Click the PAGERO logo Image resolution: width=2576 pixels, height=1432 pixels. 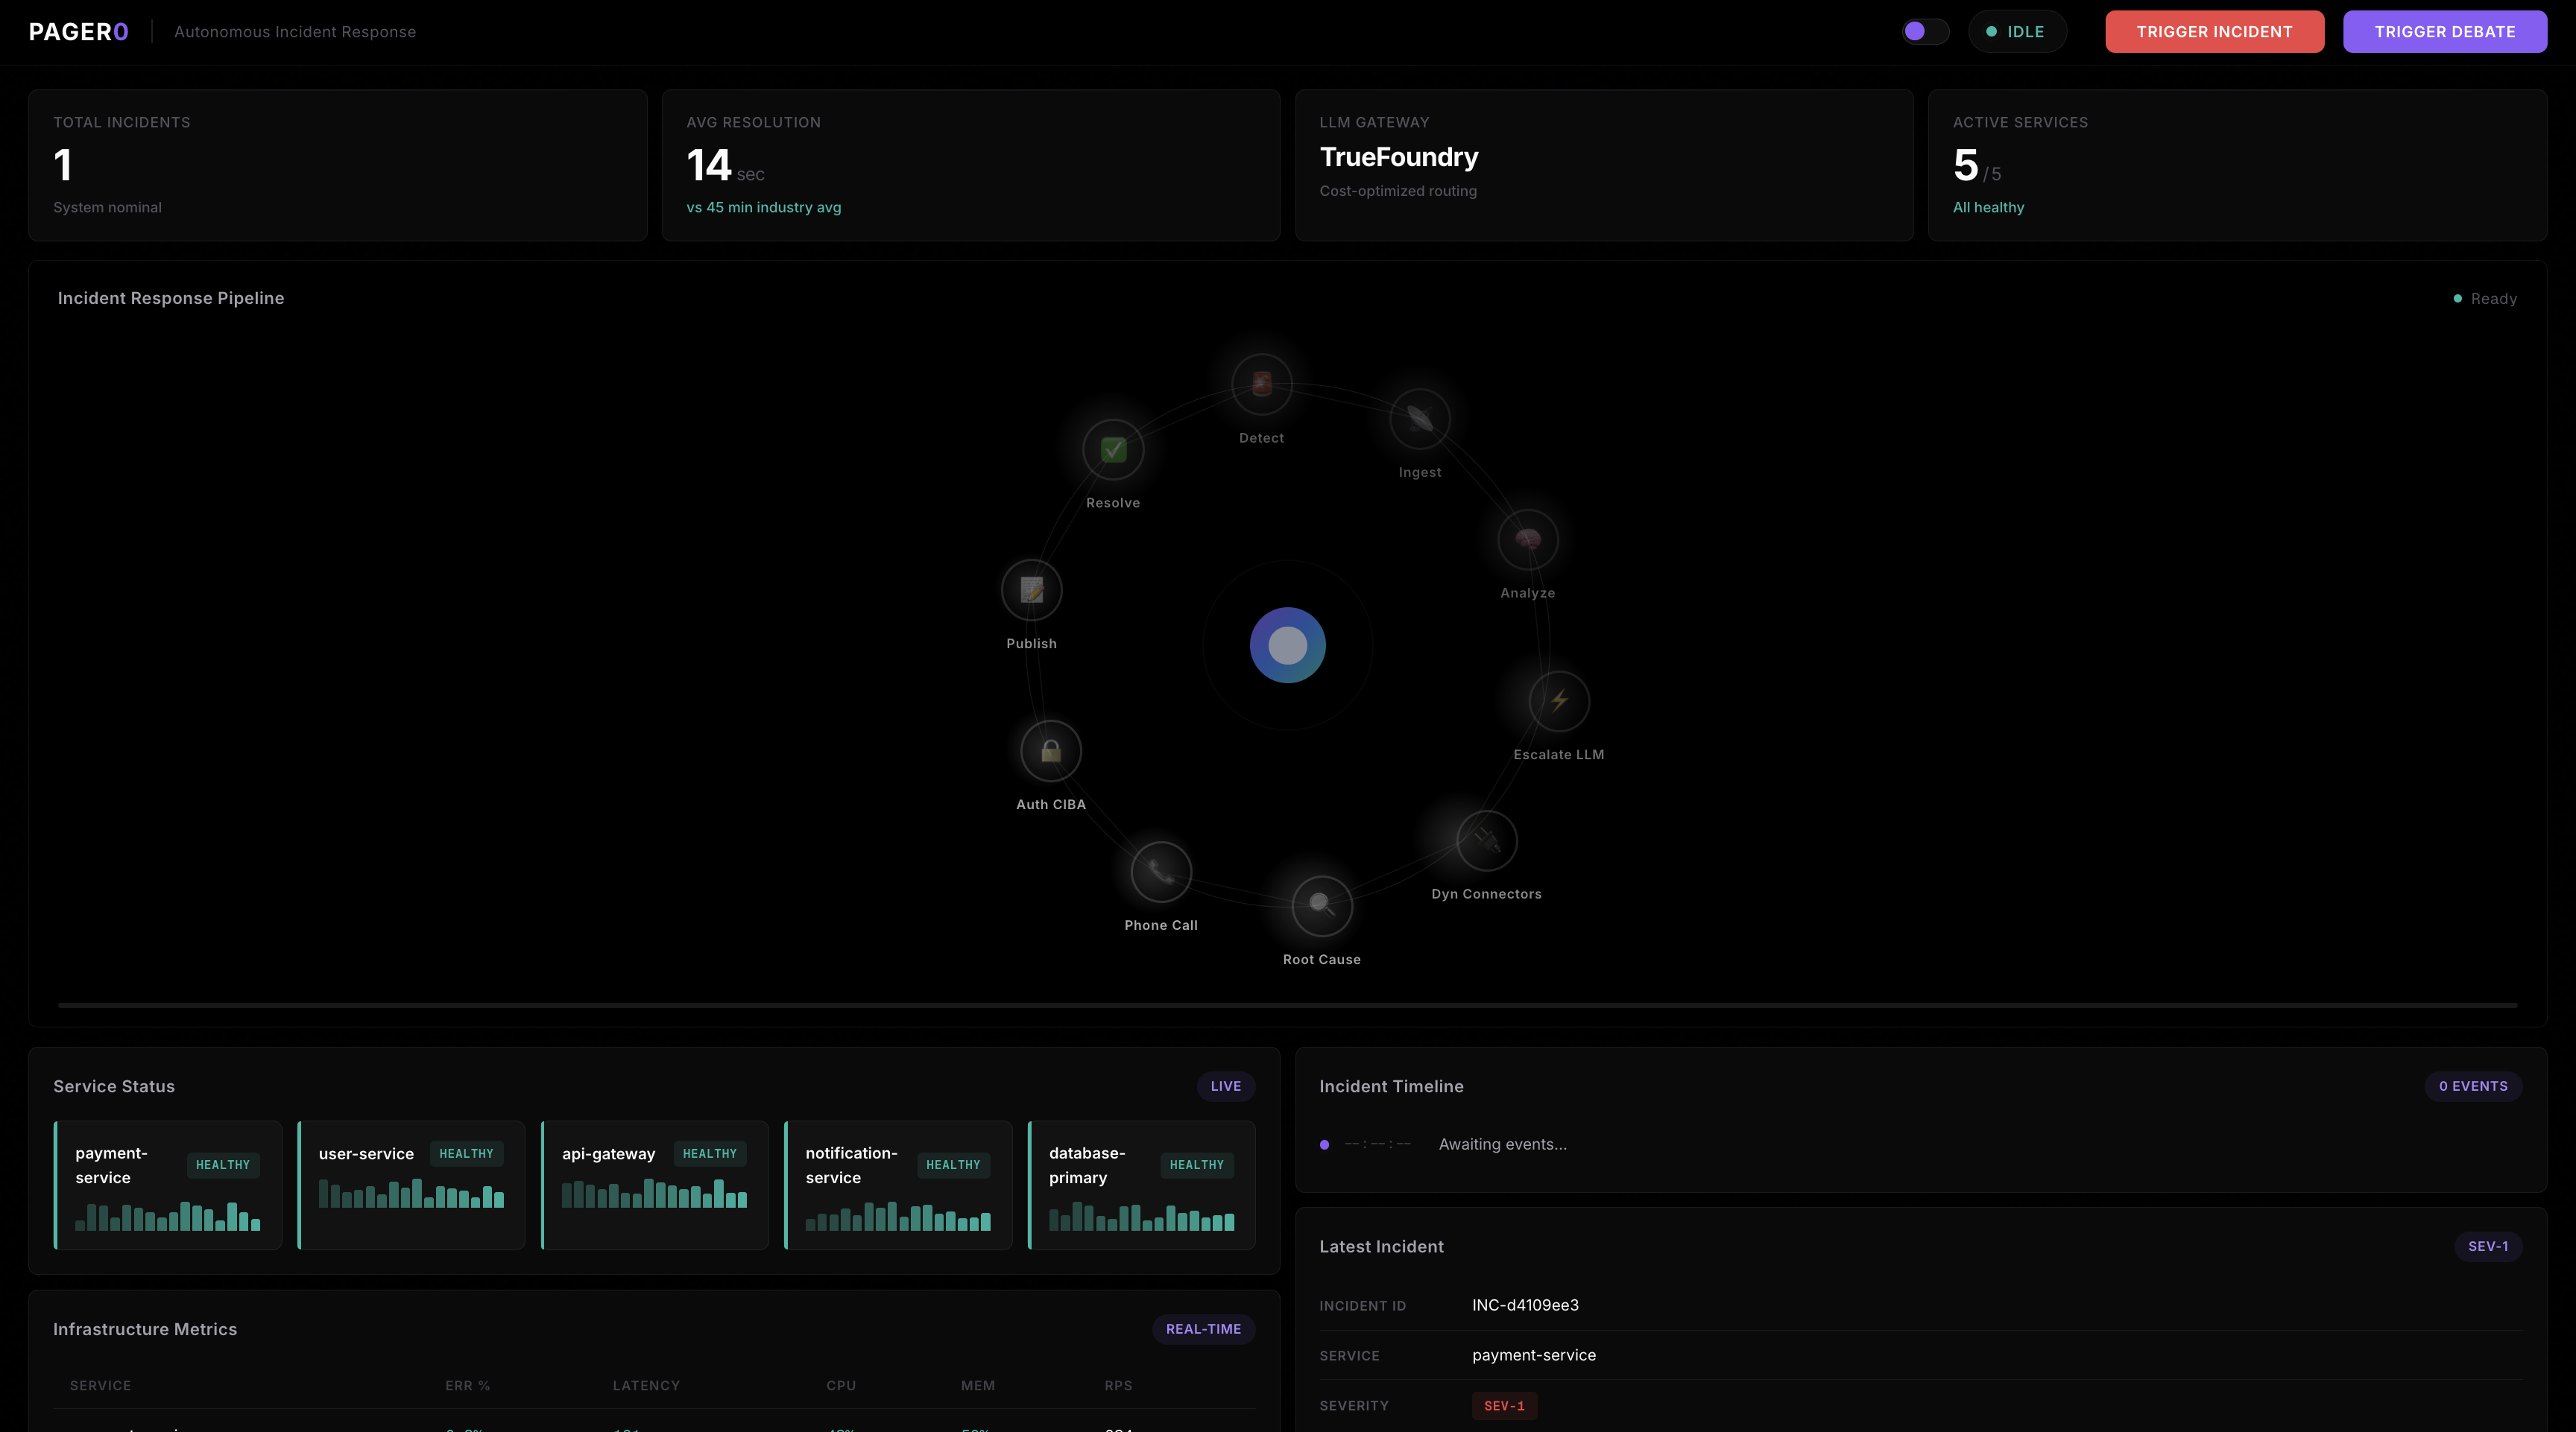(x=78, y=32)
